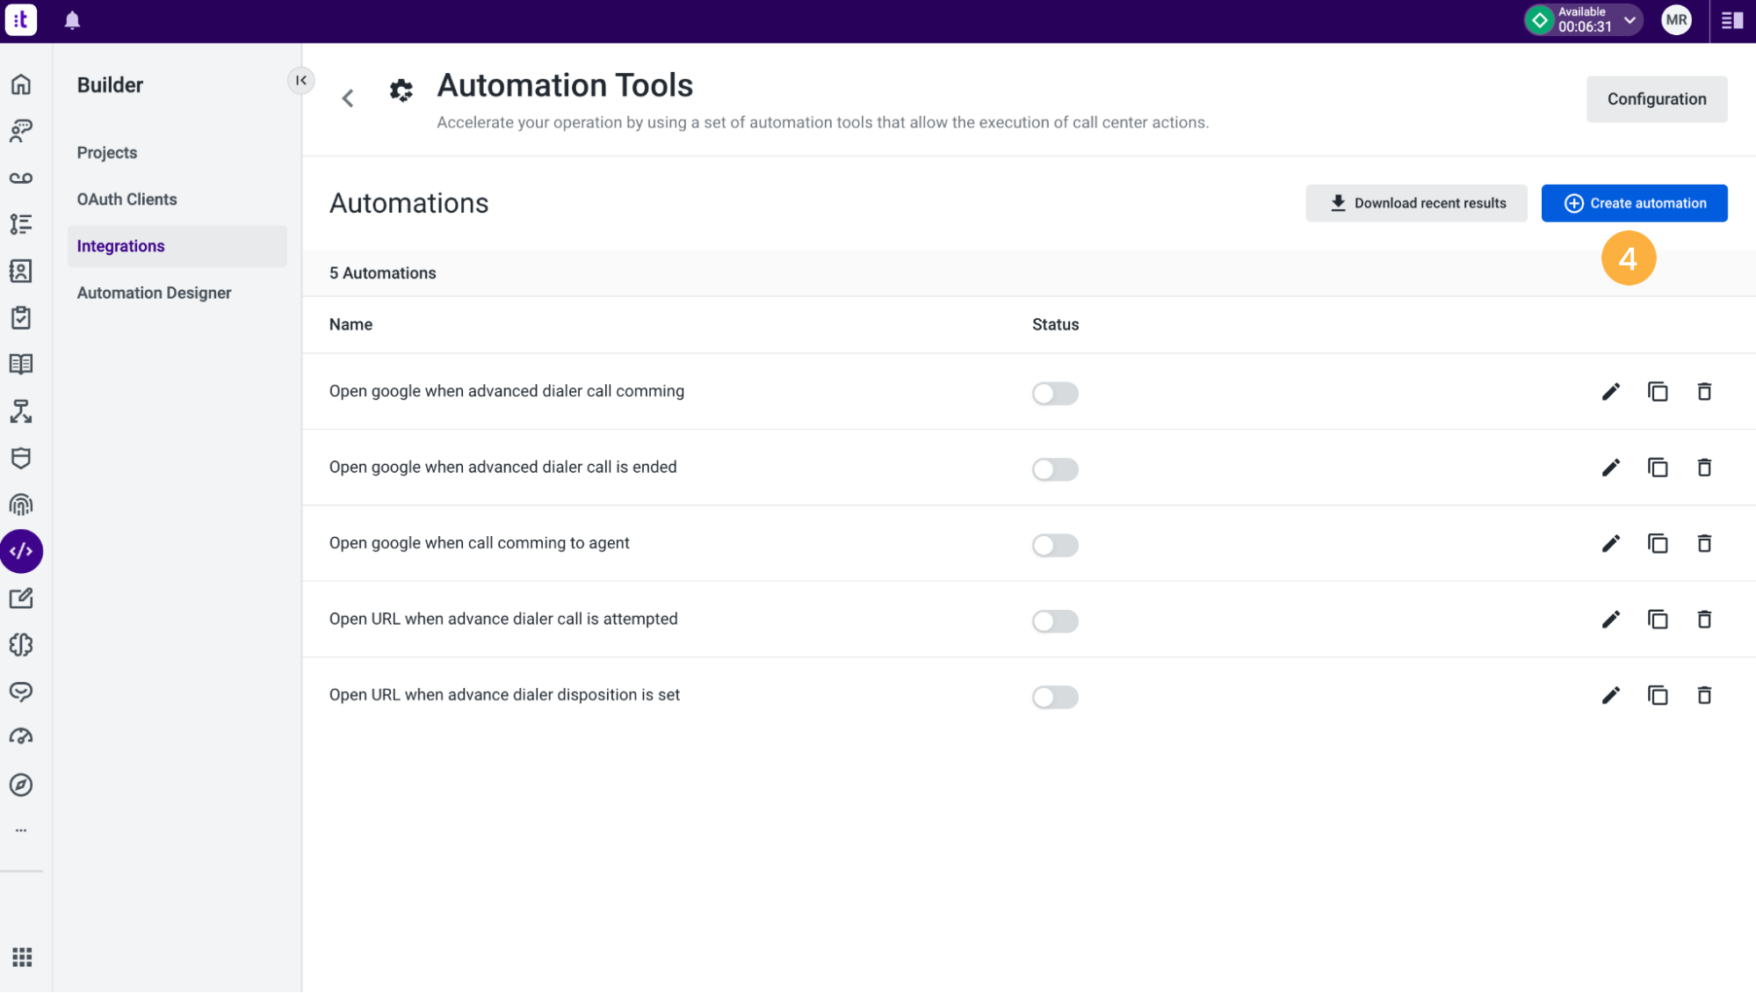Click the Name column header
The height and width of the screenshot is (993, 1756).
[350, 324]
